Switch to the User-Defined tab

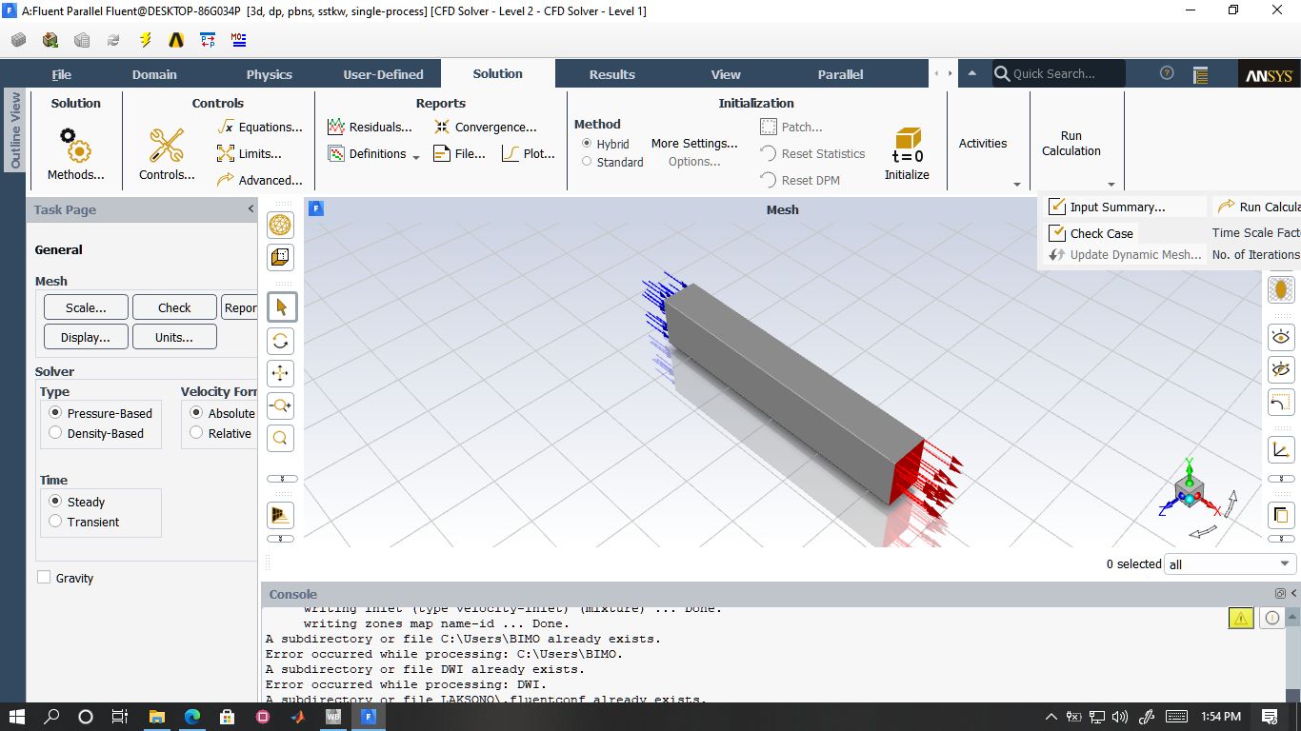[x=383, y=74]
